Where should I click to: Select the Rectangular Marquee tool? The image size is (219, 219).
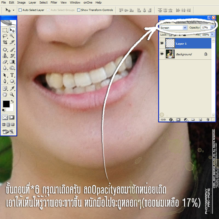point(5,30)
